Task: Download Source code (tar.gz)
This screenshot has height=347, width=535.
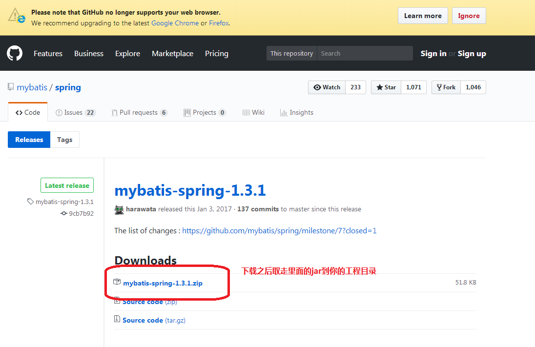Action: pos(154,320)
